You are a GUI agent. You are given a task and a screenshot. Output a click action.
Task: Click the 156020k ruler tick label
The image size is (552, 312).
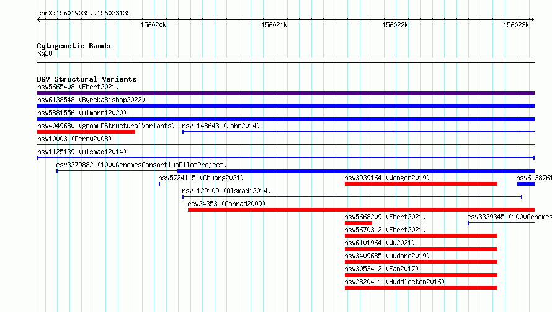(153, 25)
